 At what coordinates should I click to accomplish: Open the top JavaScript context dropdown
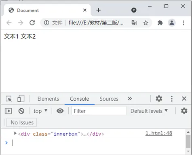40,111
